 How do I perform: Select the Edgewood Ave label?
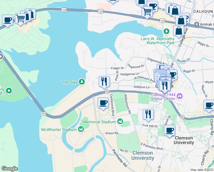[x=157, y=61]
